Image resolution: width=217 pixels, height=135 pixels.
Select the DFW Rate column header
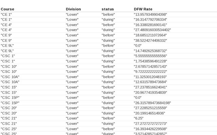(143, 9)
